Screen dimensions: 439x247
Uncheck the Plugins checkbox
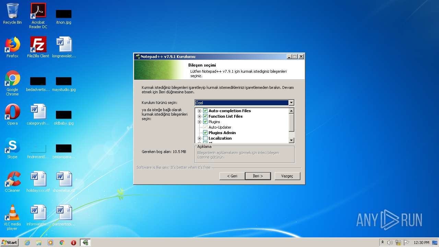coord(205,122)
